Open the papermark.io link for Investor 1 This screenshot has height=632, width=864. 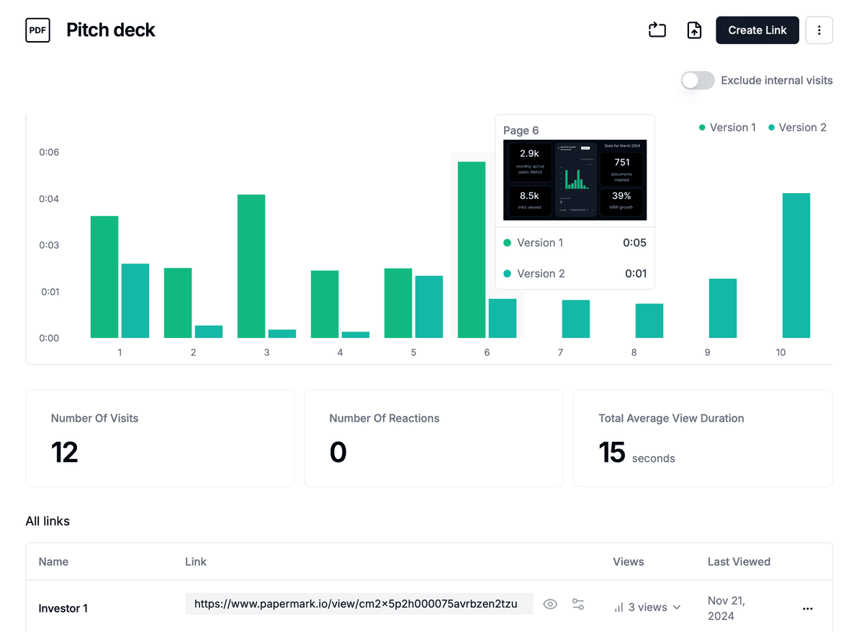(359, 604)
